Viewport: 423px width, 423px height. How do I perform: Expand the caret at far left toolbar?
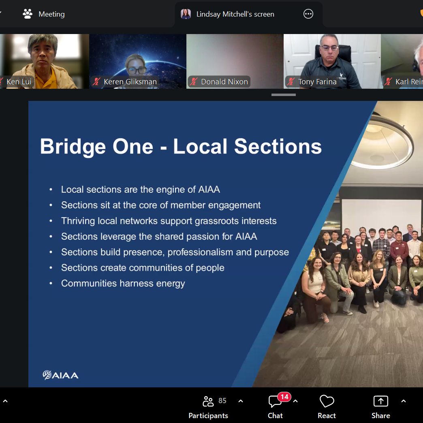coord(5,401)
